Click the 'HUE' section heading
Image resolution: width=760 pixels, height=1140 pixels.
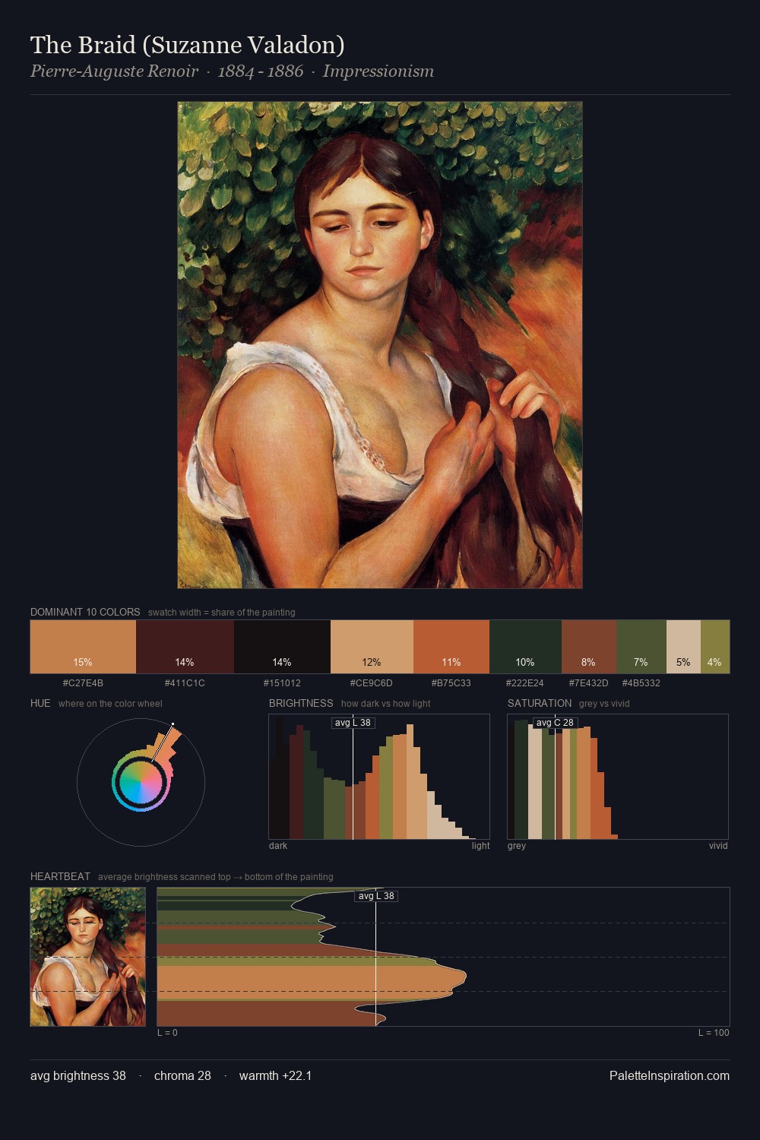coord(40,703)
